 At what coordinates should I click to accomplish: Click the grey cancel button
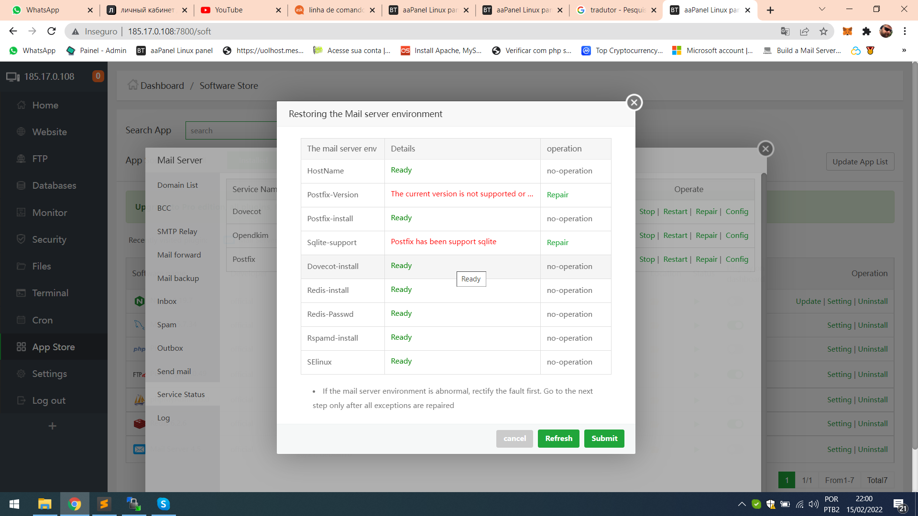(514, 439)
